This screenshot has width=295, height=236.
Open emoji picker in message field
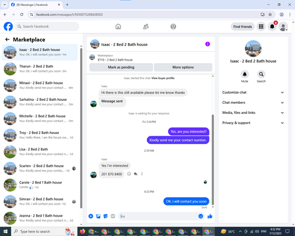coord(201,217)
